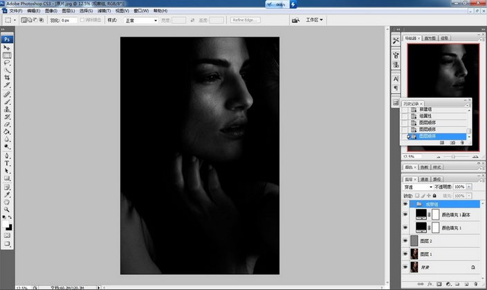487x290 pixels.
Task: Switch to the 路径 tab
Action: pos(437,180)
